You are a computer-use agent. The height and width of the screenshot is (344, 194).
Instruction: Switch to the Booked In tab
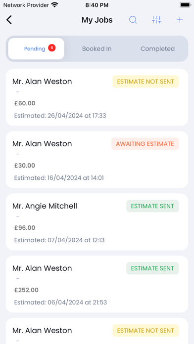97,49
